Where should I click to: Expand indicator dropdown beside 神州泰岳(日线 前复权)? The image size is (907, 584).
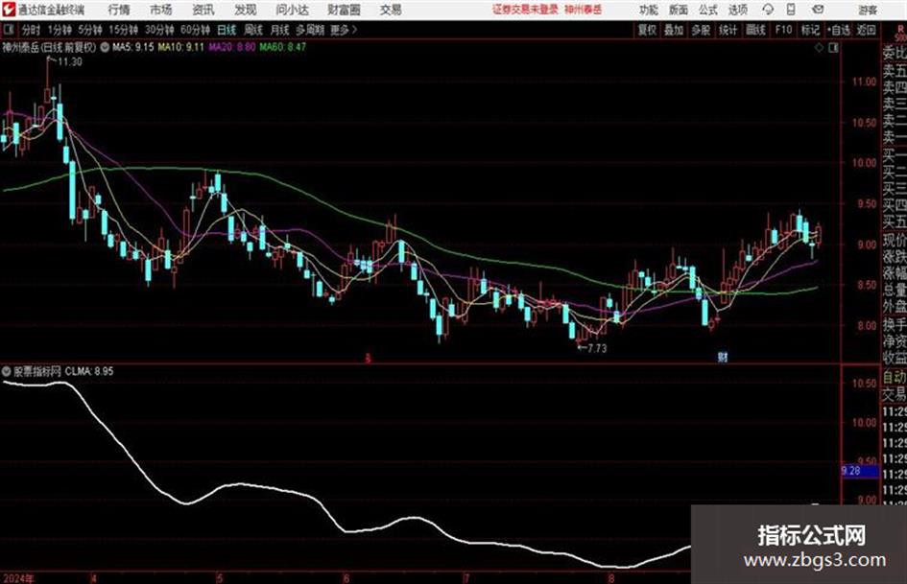tap(105, 47)
